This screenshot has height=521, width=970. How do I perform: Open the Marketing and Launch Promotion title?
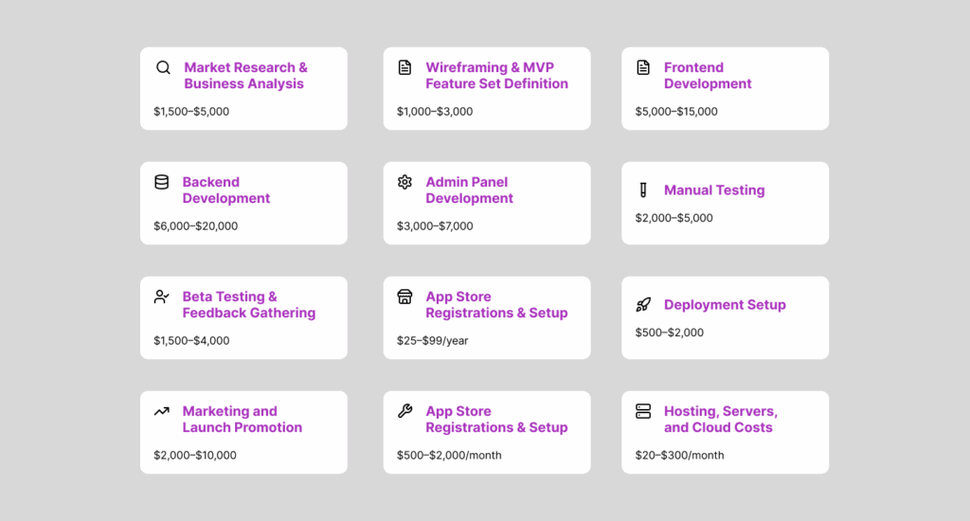click(x=242, y=420)
